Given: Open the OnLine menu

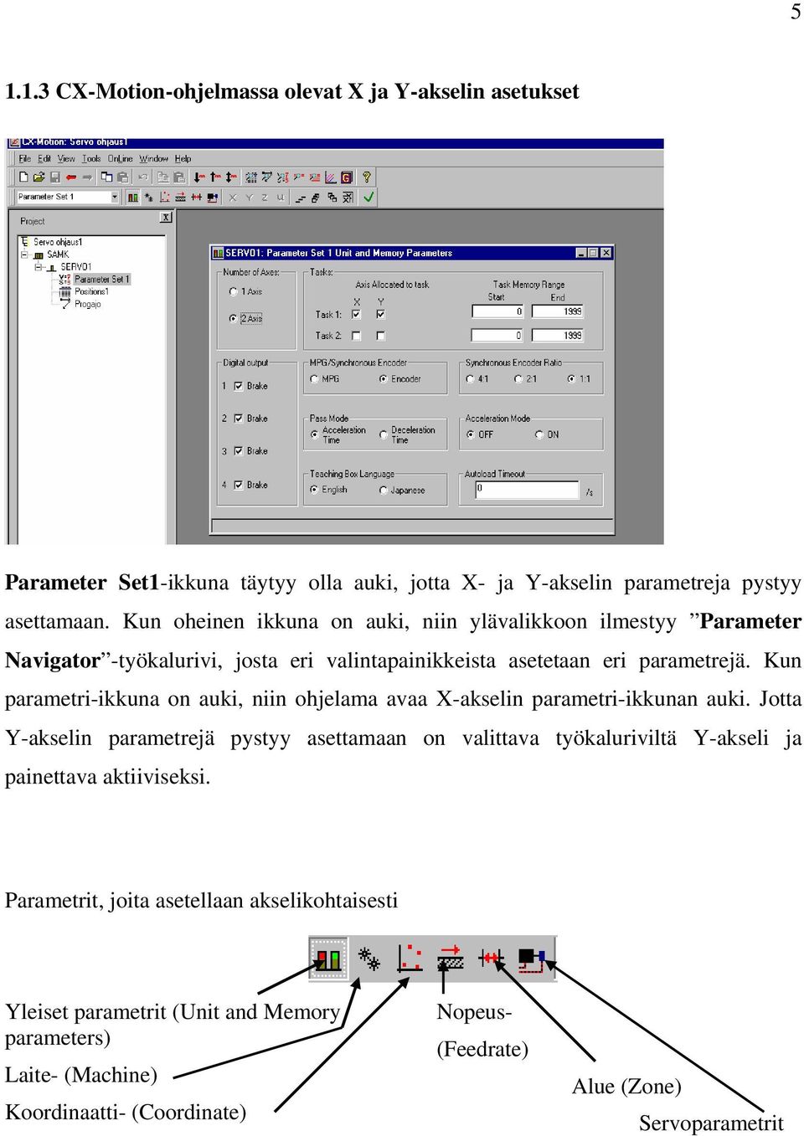Looking at the screenshot, I should point(120,158).
